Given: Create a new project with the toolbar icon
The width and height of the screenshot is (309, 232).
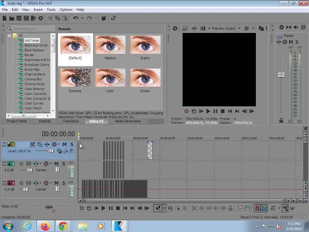Looking at the screenshot, I should click(5, 18).
